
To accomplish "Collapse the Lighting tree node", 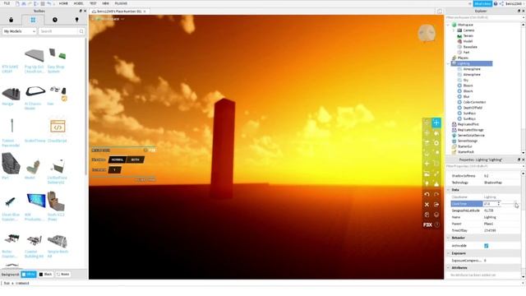I will 448,63.
